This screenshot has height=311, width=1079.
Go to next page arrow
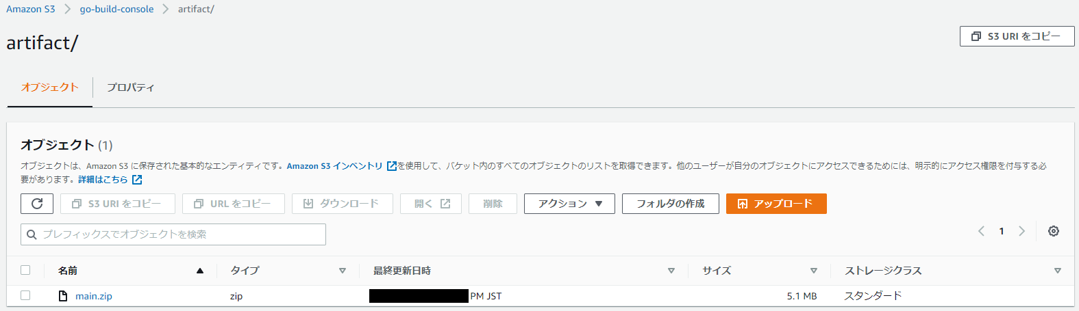(x=1021, y=231)
